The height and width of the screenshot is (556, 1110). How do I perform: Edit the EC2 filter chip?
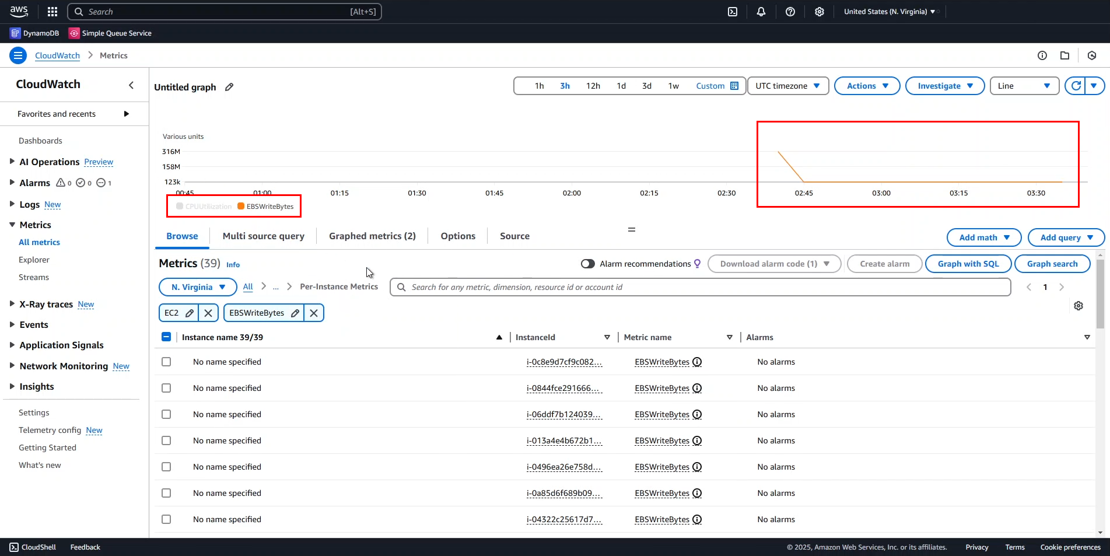(190, 313)
